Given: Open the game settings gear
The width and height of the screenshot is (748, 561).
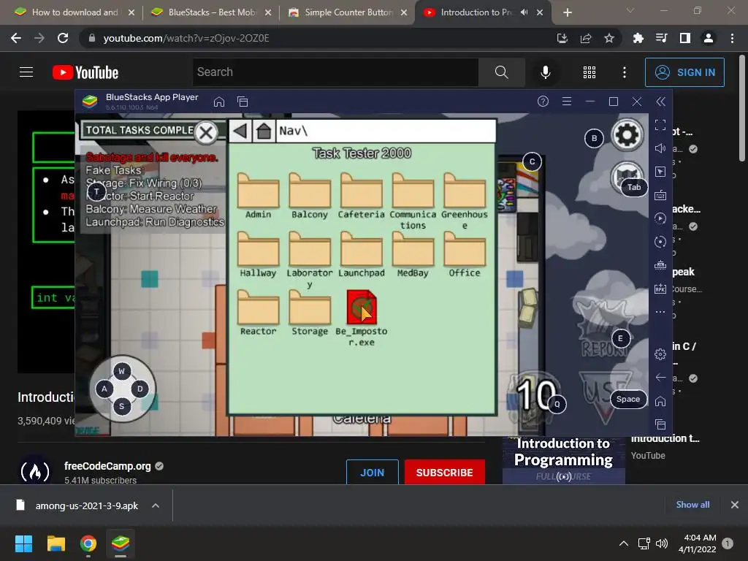Looking at the screenshot, I should [x=627, y=135].
